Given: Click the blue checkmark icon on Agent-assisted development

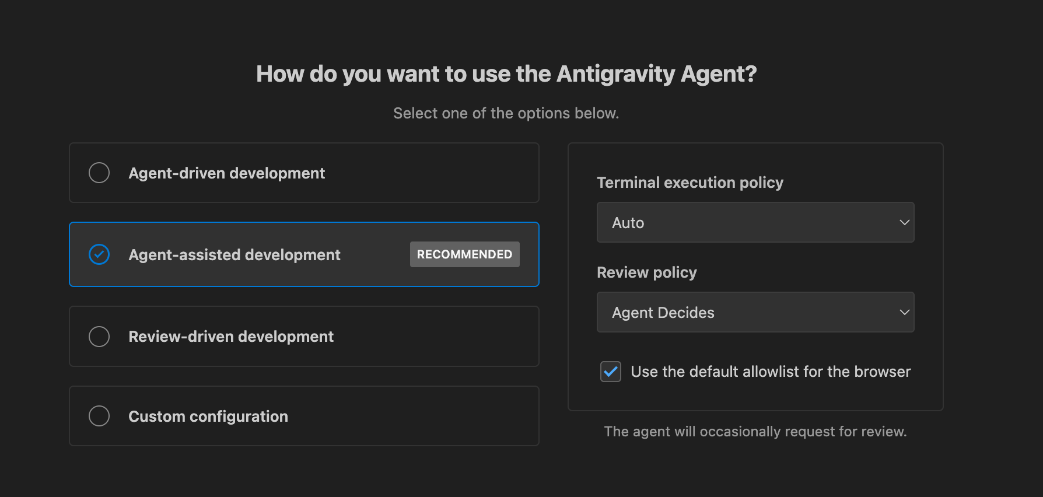Looking at the screenshot, I should tap(99, 254).
